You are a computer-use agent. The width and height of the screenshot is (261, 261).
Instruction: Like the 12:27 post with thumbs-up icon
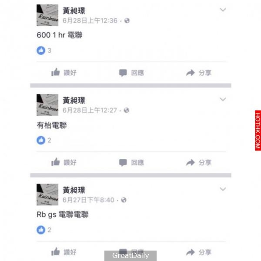[64, 162]
